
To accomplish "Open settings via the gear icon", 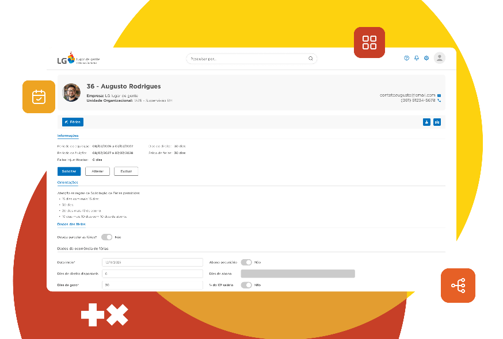I will 426,58.
